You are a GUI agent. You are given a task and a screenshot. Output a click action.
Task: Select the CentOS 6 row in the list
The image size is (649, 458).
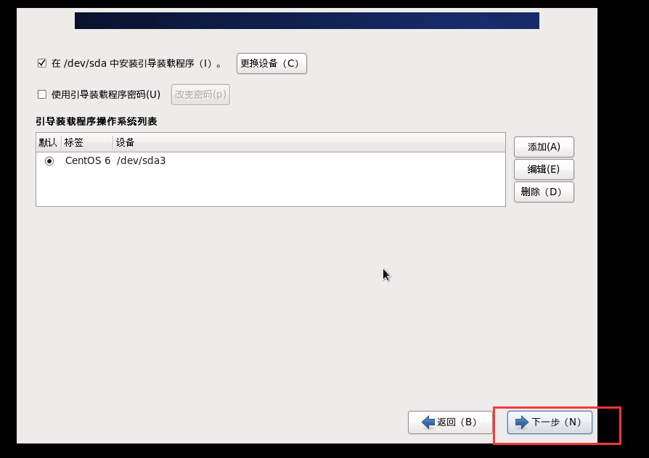point(116,161)
